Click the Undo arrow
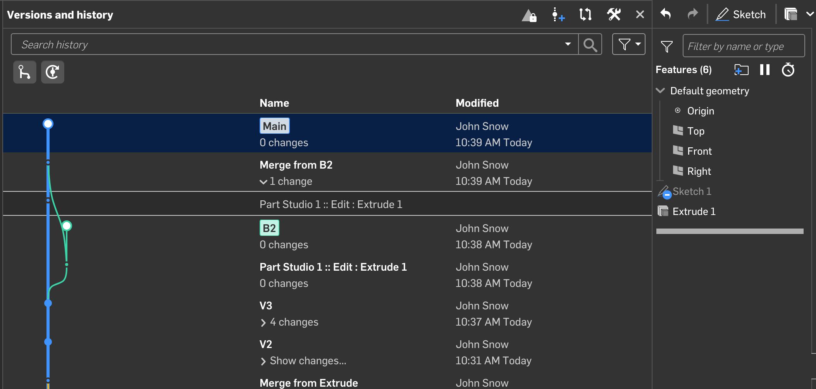The height and width of the screenshot is (389, 816). (666, 14)
